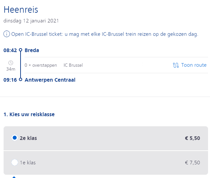Click the Antwerpen Centraal arrival stop marker

pos(21,79)
